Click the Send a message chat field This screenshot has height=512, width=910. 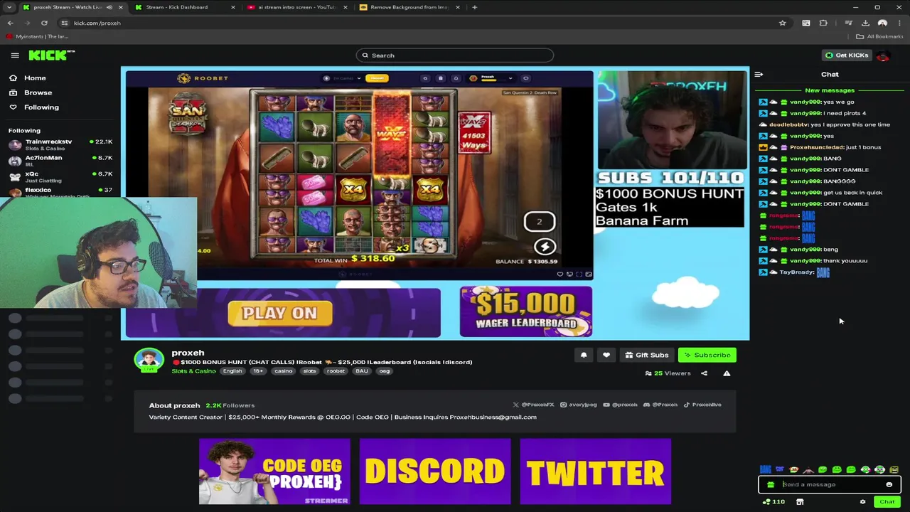point(830,484)
